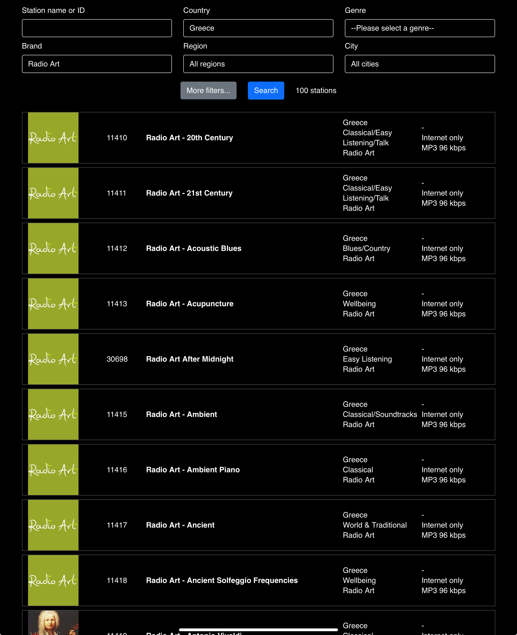The width and height of the screenshot is (517, 635).
Task: Click station ID 11411
Action: coord(116,193)
